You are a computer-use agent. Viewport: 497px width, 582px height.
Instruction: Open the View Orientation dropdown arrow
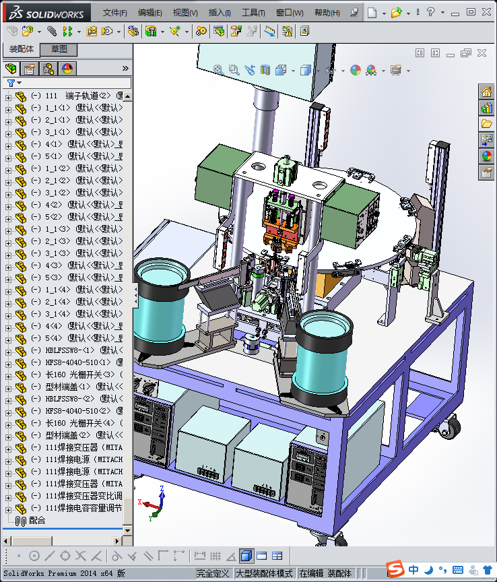[293, 71]
